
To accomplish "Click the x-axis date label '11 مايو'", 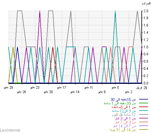I will coord(88,88).
